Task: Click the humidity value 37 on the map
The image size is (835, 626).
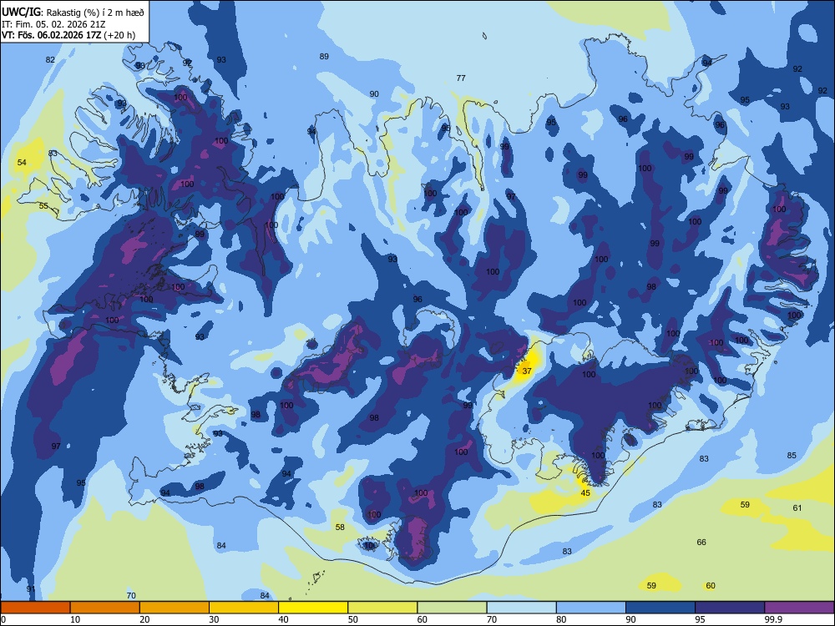Action: [x=527, y=371]
